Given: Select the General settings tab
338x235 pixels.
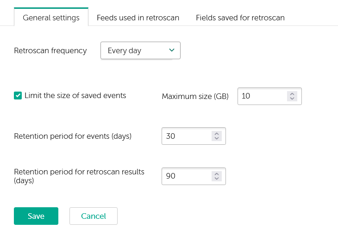Looking at the screenshot, I should point(51,18).
